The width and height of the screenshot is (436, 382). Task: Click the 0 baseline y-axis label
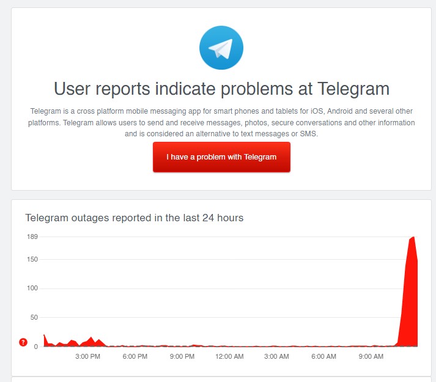[35, 347]
